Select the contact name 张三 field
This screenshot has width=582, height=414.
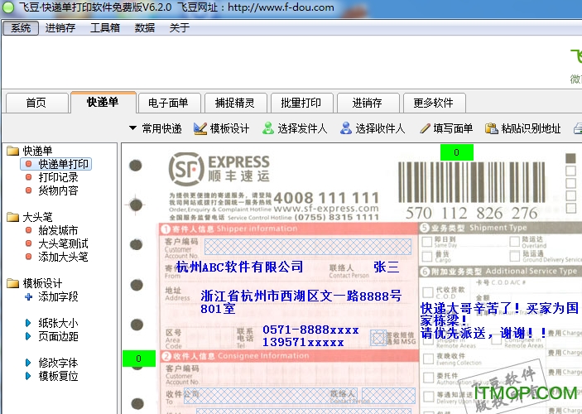387,267
